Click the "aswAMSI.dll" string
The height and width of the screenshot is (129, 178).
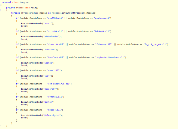55,18
